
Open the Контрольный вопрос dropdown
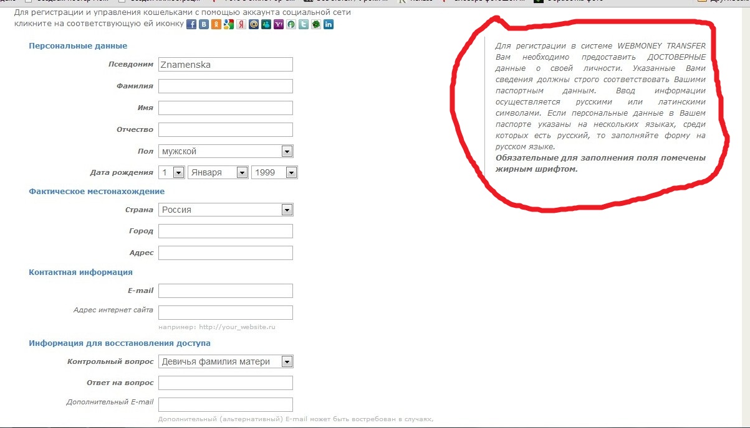coord(226,361)
